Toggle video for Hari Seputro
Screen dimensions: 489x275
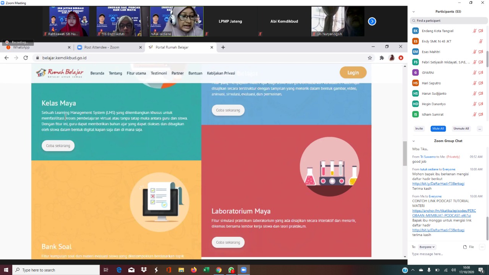[481, 83]
